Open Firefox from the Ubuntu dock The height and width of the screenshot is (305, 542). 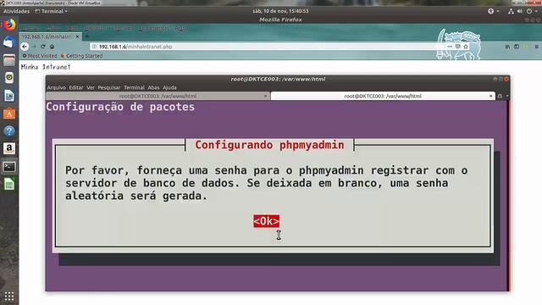(x=9, y=25)
